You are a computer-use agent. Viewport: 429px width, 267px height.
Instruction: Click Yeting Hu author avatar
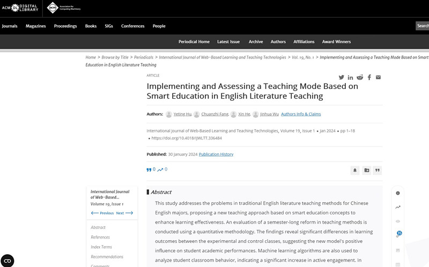(169, 114)
